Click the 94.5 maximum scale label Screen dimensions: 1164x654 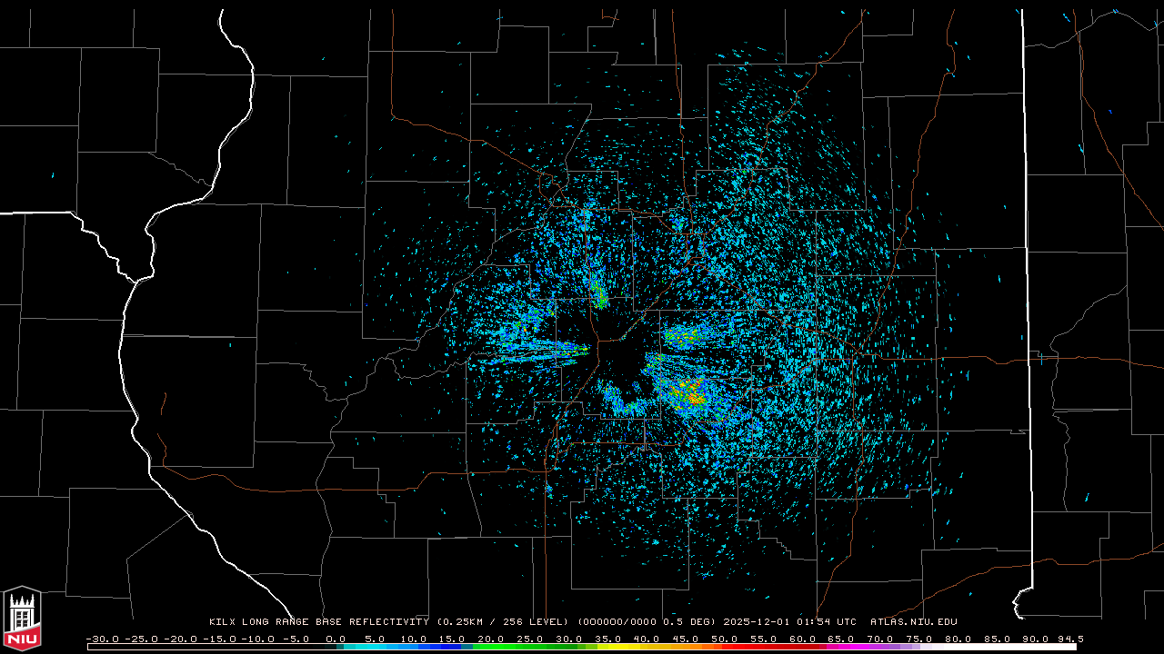pyautogui.click(x=1069, y=639)
